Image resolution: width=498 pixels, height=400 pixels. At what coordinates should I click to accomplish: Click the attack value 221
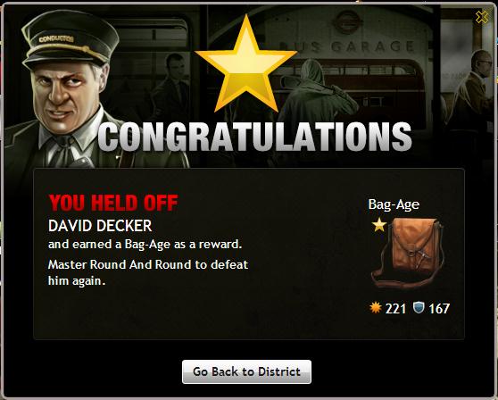pyautogui.click(x=395, y=309)
